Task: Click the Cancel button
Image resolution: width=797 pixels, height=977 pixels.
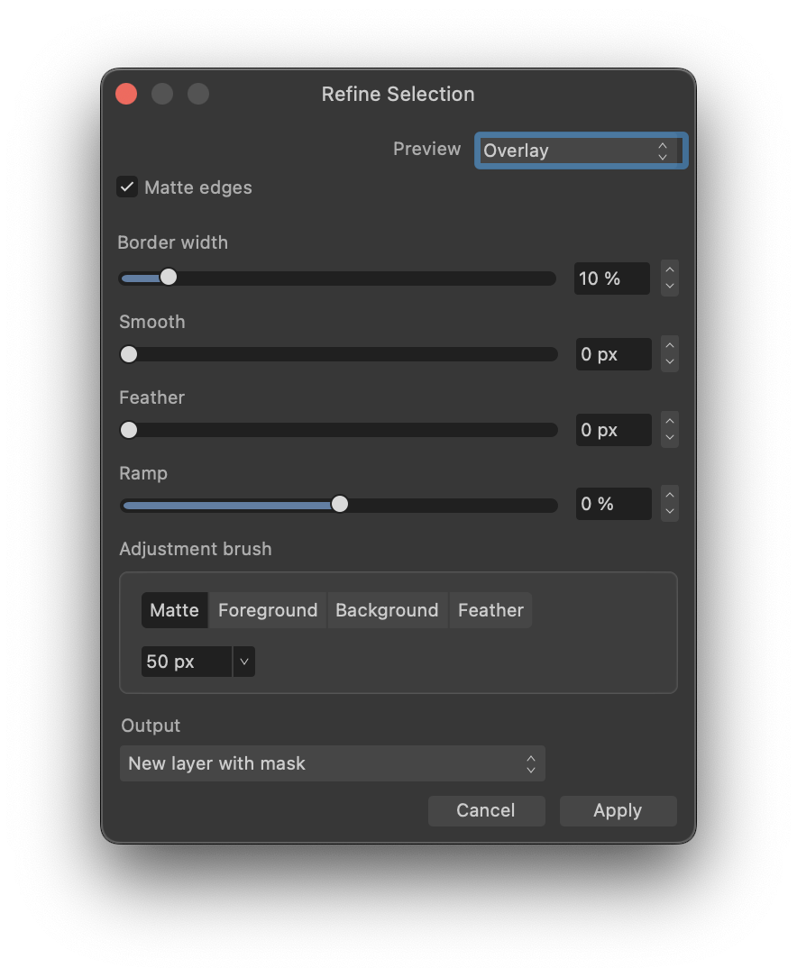Action: click(x=486, y=810)
